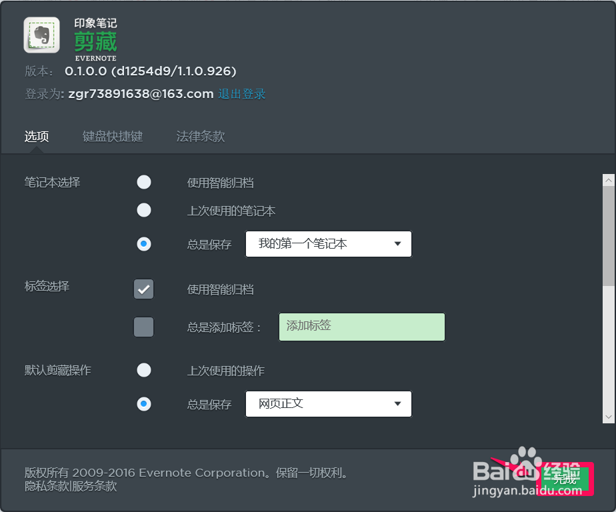Click the scrollbar up arrow
Screen dimensions: 616x512
(x=608, y=180)
